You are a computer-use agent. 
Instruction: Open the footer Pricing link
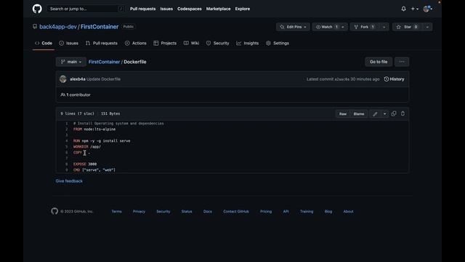click(x=266, y=212)
